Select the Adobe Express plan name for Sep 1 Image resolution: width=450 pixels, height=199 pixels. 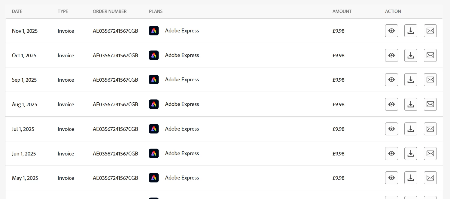[182, 80]
